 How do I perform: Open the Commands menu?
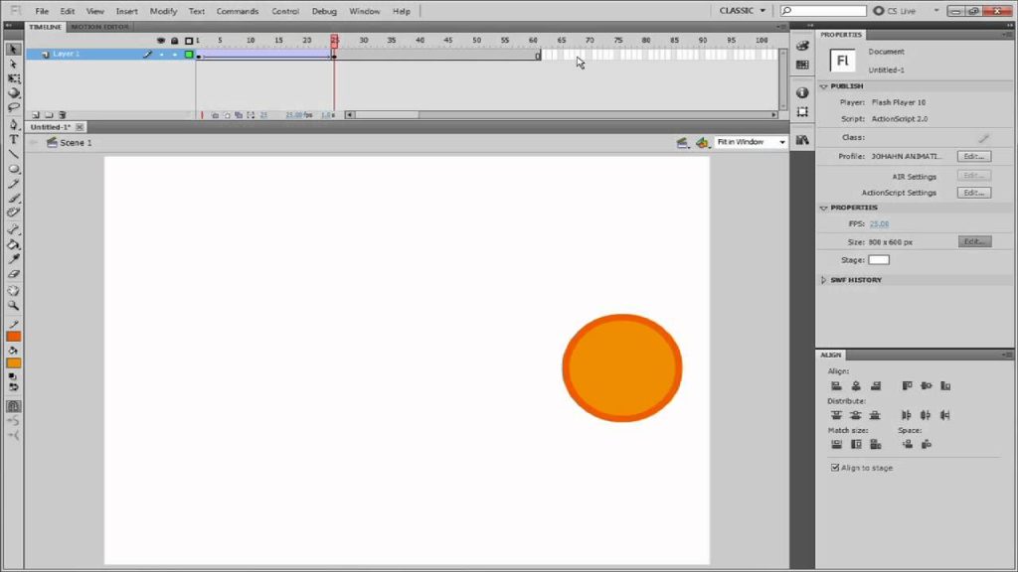(238, 11)
